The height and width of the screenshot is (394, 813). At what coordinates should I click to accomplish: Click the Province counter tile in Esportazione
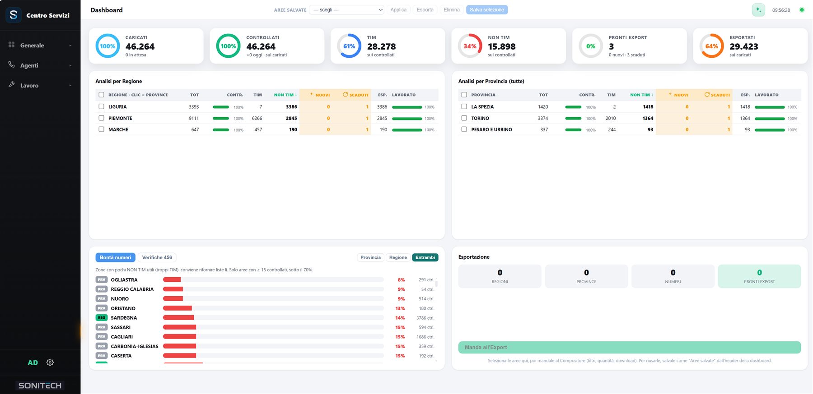pos(586,276)
